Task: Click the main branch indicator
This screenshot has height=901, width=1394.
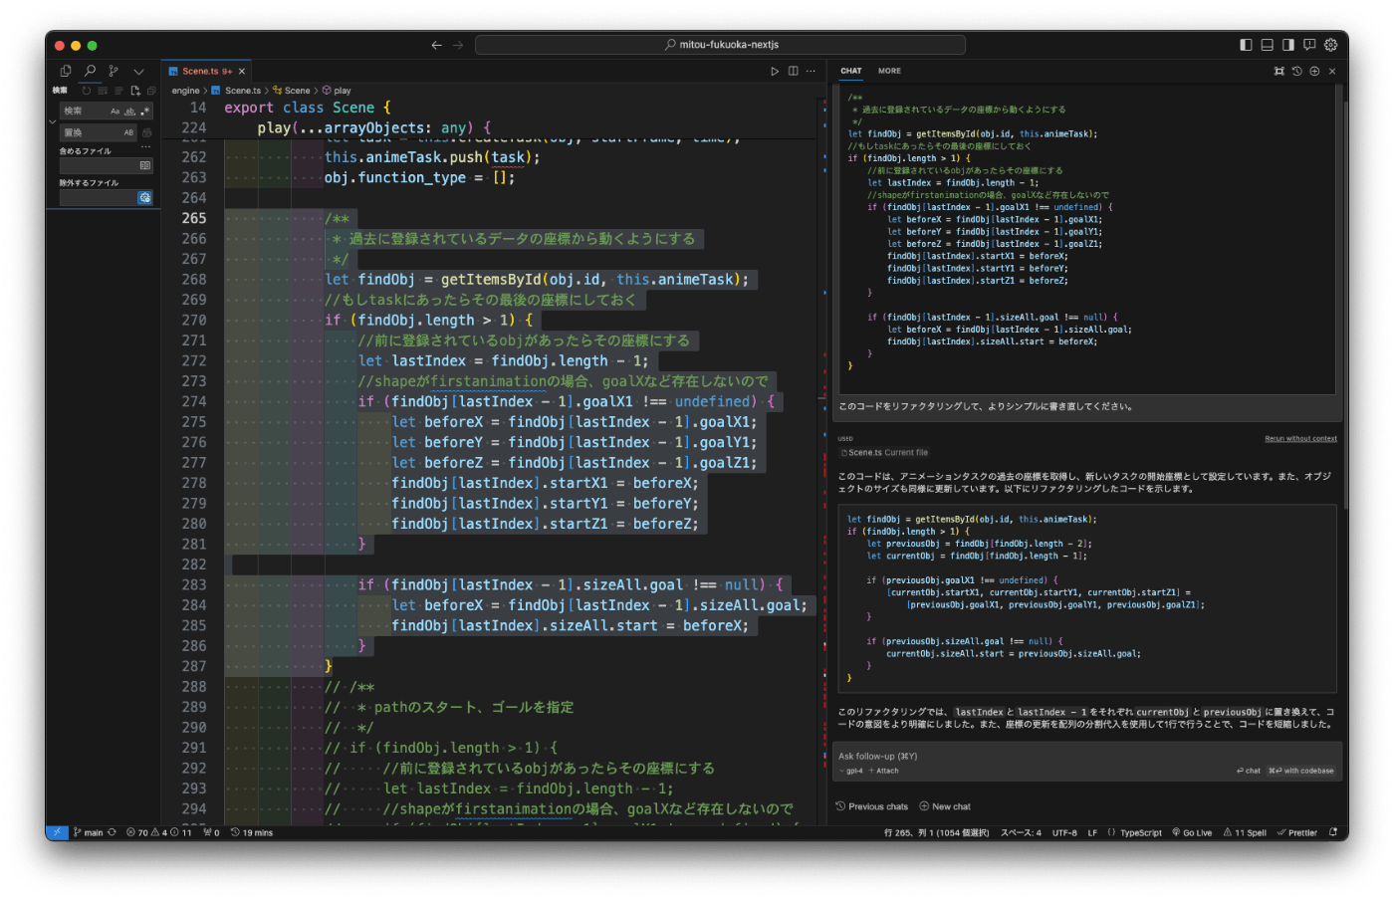Action: [x=88, y=832]
